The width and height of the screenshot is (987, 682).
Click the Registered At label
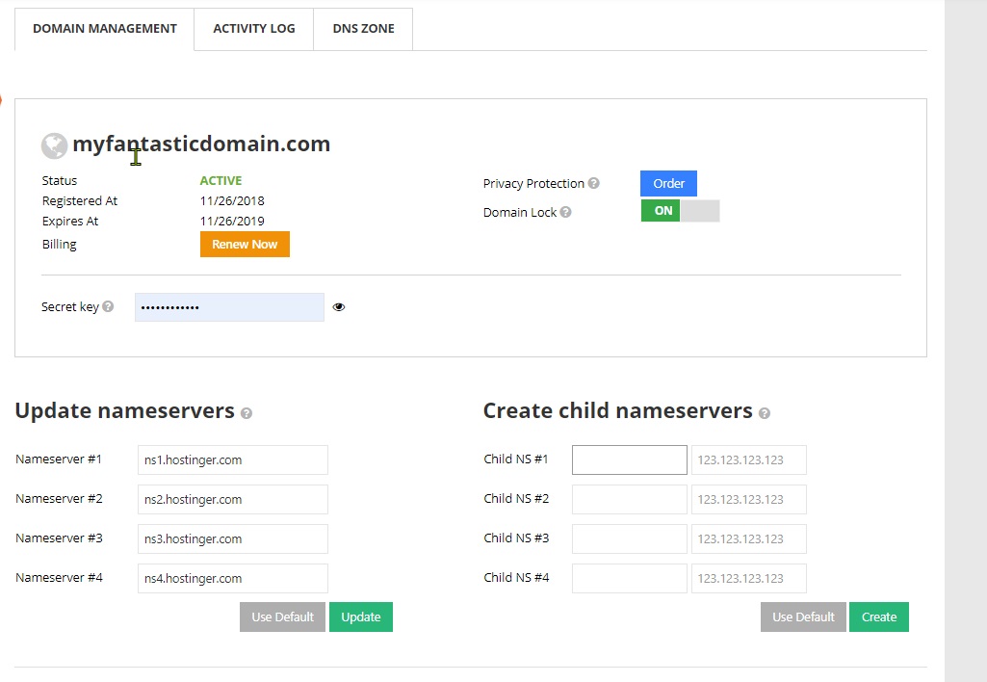[79, 201]
